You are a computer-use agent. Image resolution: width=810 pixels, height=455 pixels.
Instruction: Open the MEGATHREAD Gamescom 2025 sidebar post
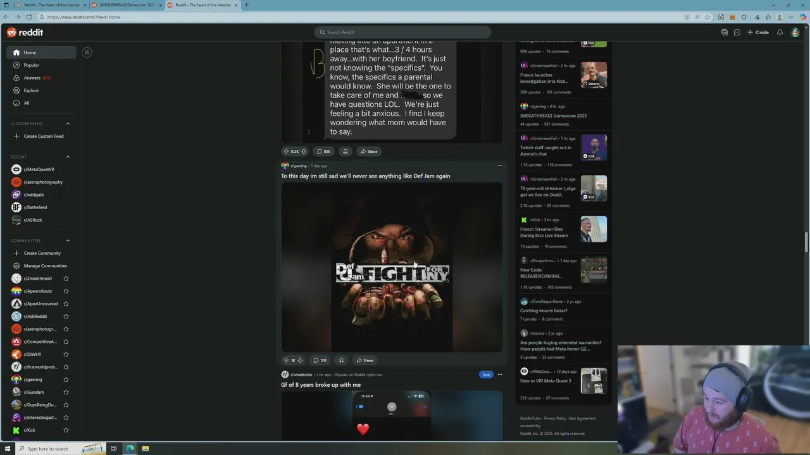[x=553, y=116]
